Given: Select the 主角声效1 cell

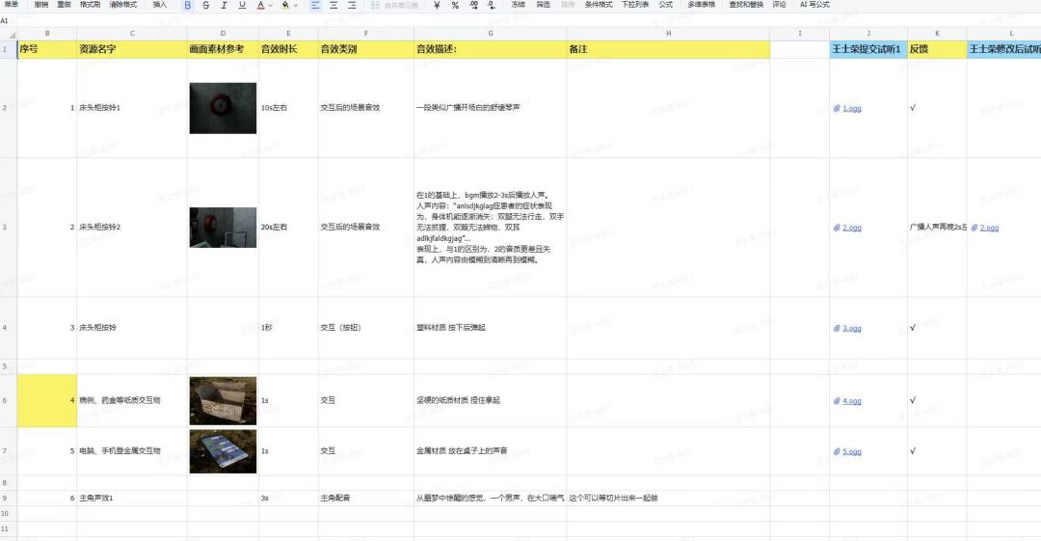Looking at the screenshot, I should 131,498.
